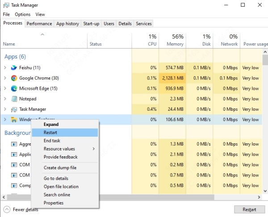Switch to the App history tab
This screenshot has height=217, width=268.
(68, 24)
